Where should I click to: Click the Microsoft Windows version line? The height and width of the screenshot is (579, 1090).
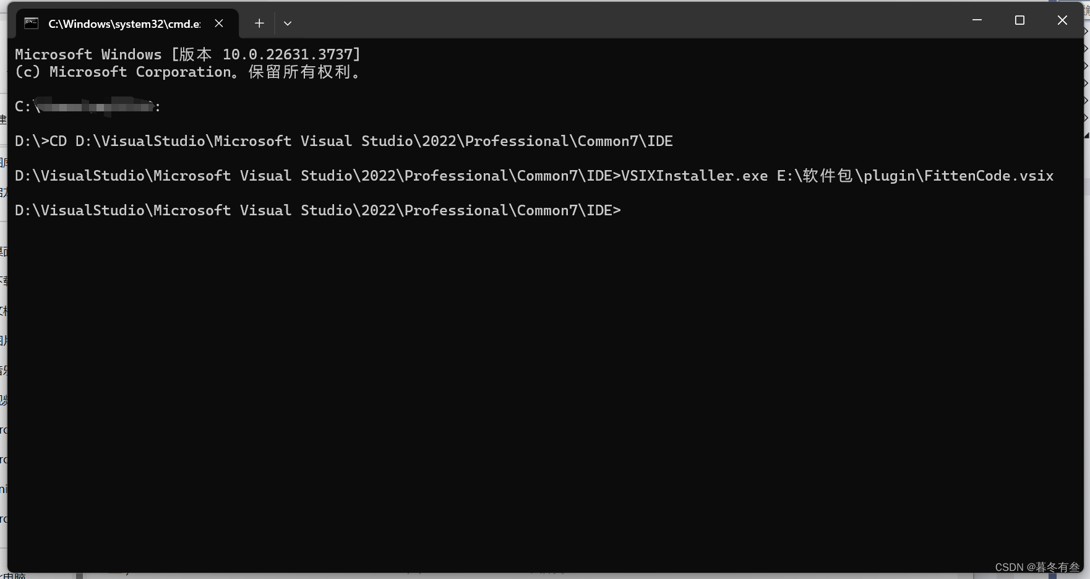(187, 54)
